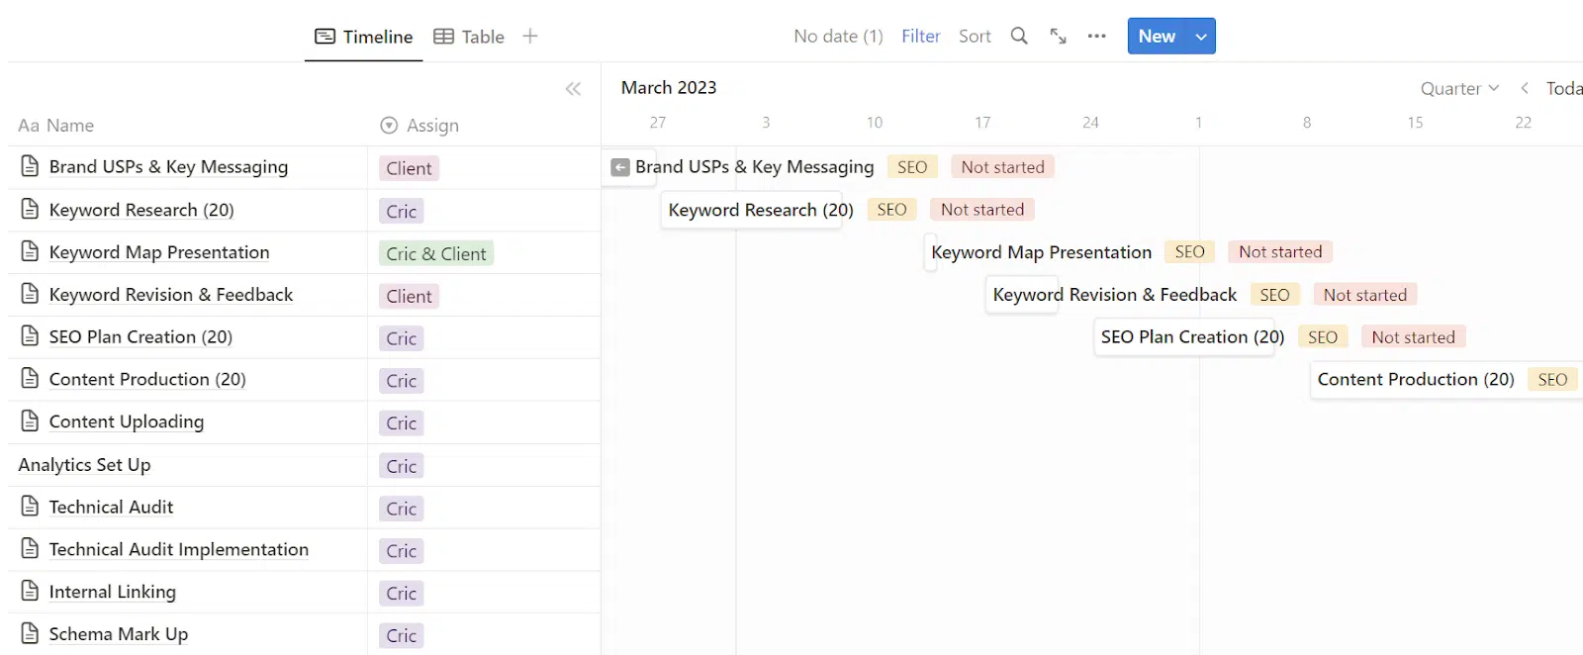Click the search magnifier icon
Image resolution: width=1583 pixels, height=655 pixels.
(1019, 37)
